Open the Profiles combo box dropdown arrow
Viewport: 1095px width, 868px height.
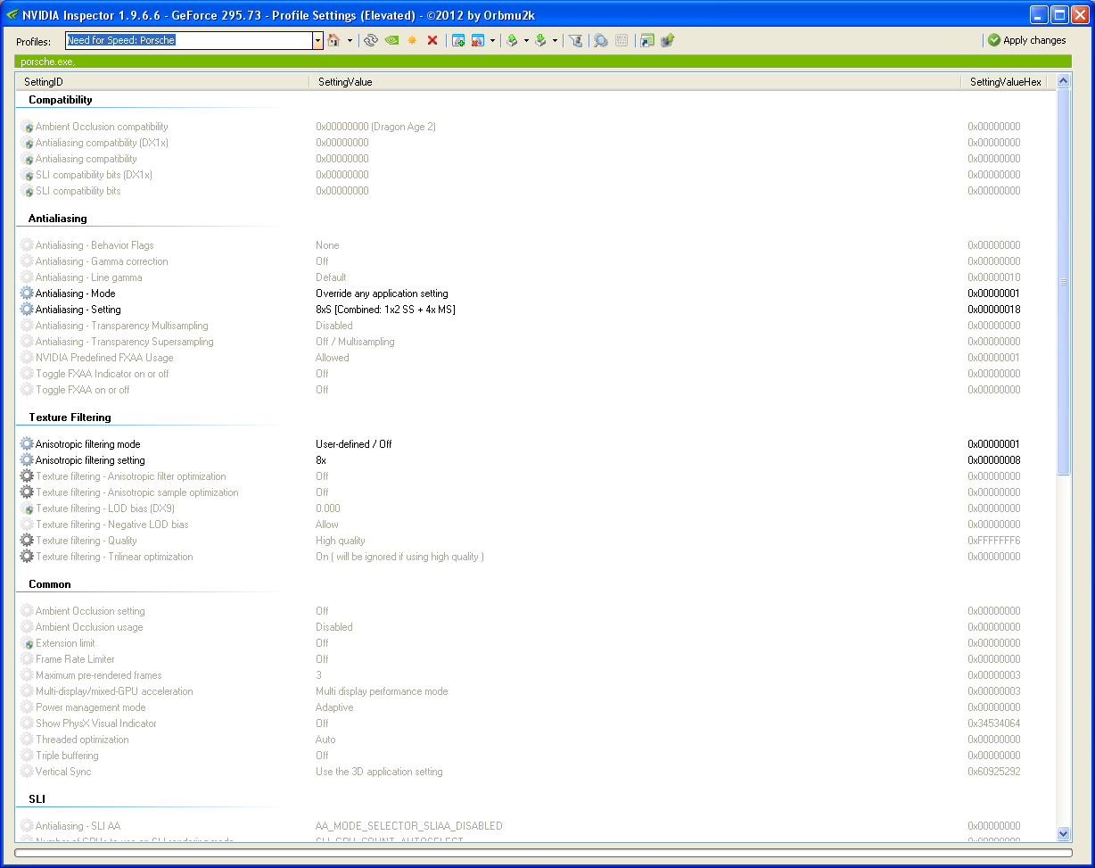click(317, 40)
